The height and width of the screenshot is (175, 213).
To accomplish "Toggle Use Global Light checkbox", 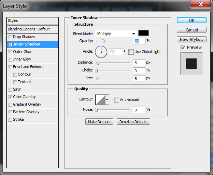I will (x=131, y=52).
